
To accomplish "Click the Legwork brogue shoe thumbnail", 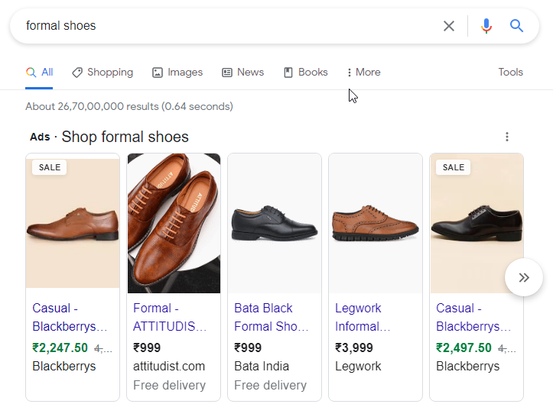I will (x=376, y=223).
